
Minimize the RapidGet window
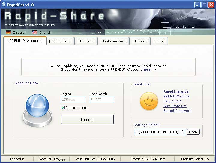pos(197,5)
